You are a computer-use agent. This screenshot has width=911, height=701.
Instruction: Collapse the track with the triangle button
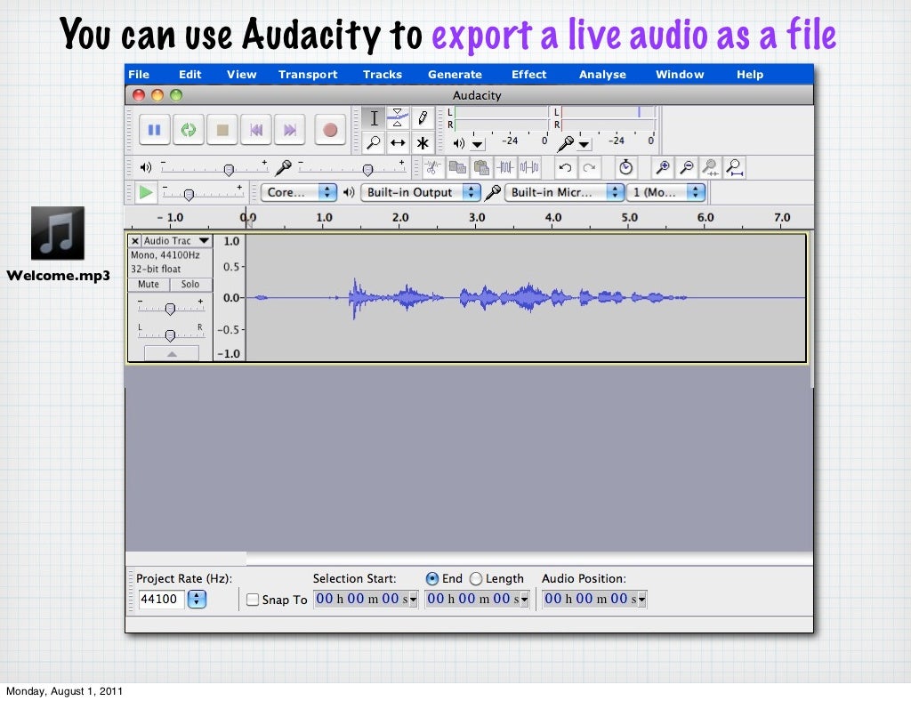coord(172,353)
